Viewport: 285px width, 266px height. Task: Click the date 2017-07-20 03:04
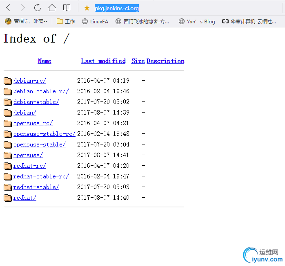click(103, 144)
